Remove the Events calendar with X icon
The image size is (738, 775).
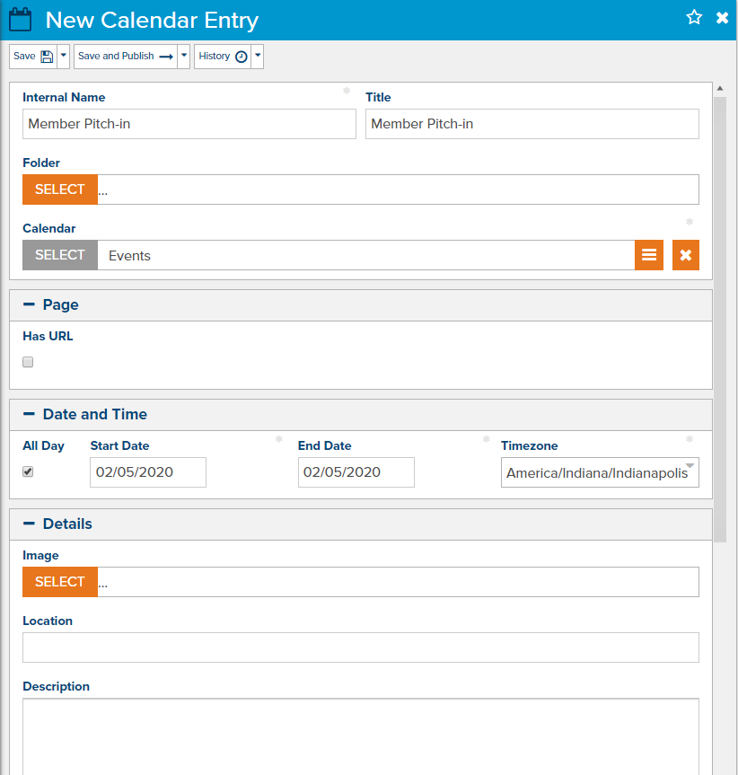click(x=686, y=255)
